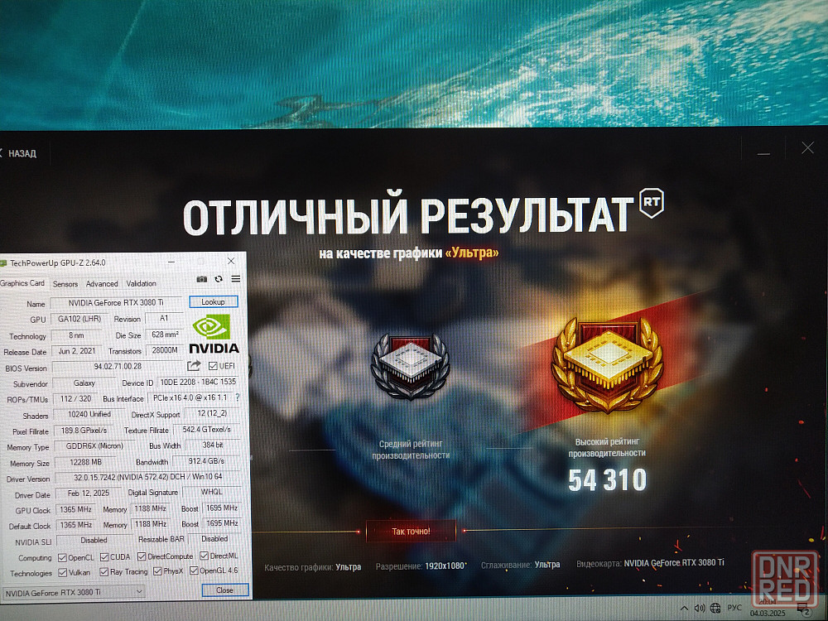Image resolution: width=828 pixels, height=621 pixels.
Task: Toggle the OpenCL checkbox
Action: point(62,557)
